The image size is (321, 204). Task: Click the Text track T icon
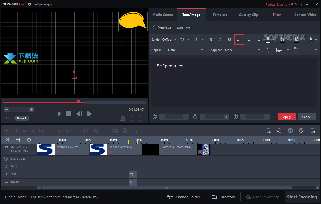[6, 174]
